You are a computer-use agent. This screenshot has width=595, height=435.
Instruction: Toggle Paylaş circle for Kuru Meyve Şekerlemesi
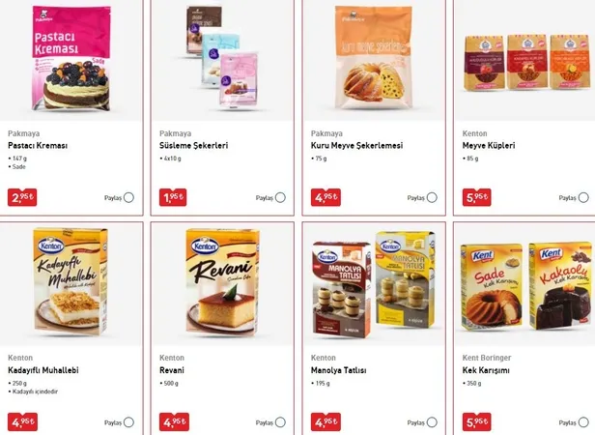click(432, 197)
